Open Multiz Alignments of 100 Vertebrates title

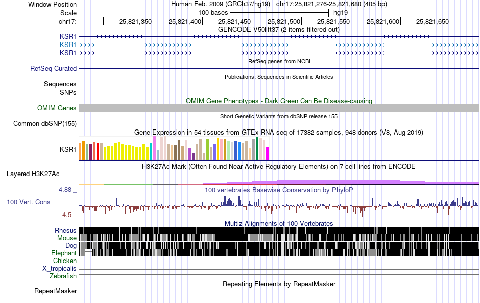pos(279,224)
